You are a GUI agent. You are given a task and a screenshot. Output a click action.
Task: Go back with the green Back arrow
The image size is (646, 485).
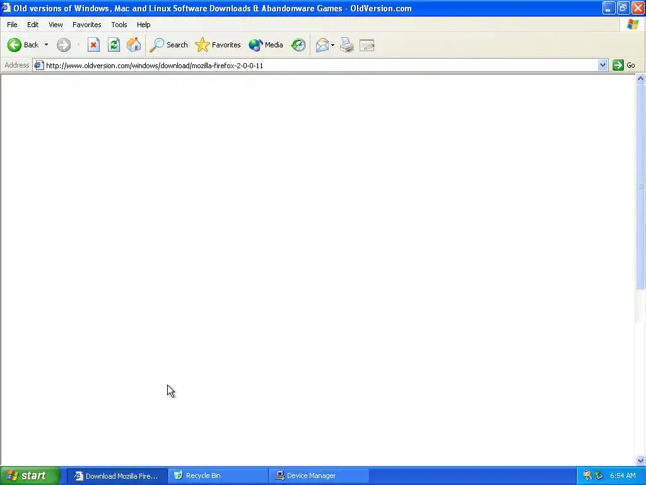(23, 45)
